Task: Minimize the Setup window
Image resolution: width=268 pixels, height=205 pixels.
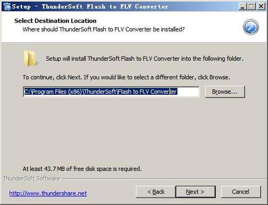Action: (x=242, y=6)
